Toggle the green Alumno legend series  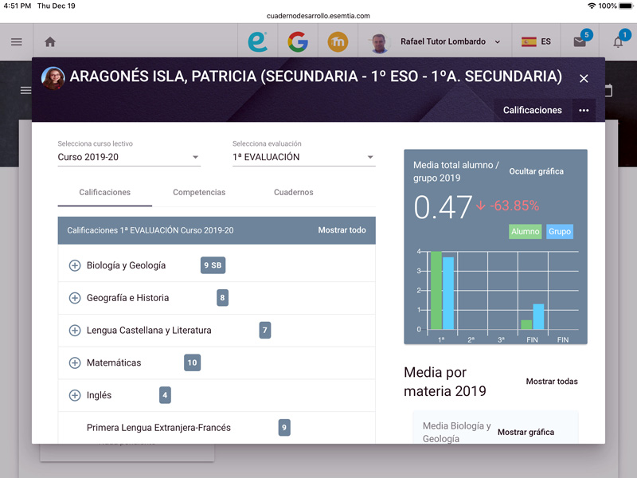click(x=525, y=232)
